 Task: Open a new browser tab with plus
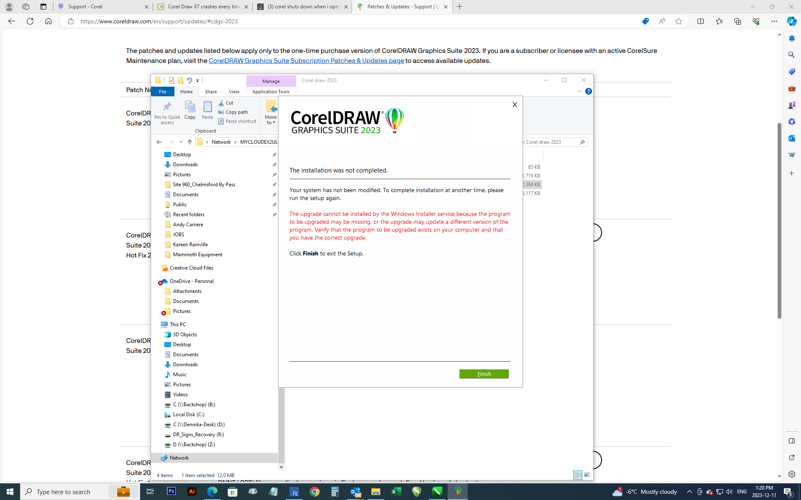[x=460, y=7]
